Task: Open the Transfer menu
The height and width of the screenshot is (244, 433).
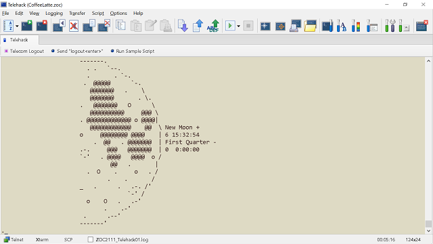Action: coord(77,14)
